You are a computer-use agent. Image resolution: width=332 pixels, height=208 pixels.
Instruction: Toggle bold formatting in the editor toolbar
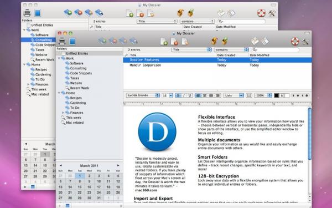click(x=178, y=95)
